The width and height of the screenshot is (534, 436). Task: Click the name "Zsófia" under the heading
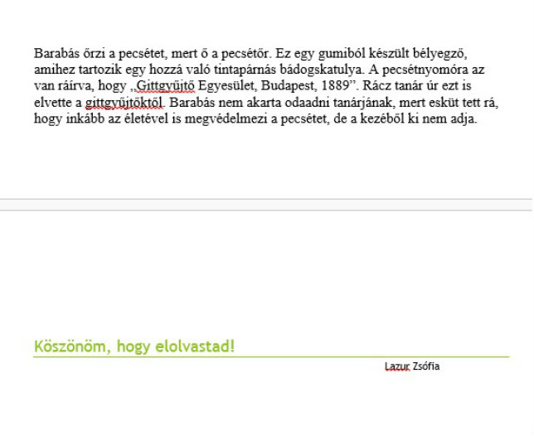tap(426, 366)
